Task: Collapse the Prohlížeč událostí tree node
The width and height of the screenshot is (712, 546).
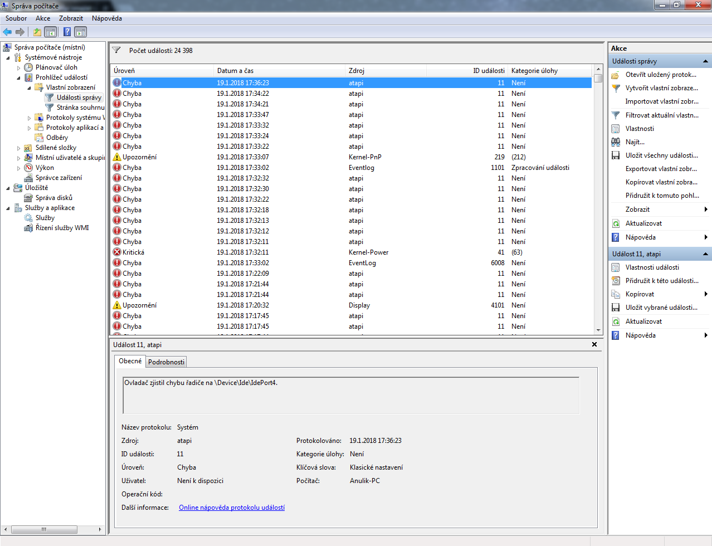Action: click(18, 78)
